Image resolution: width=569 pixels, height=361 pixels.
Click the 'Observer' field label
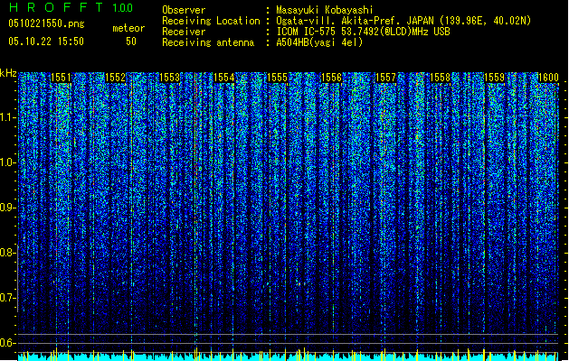point(184,10)
